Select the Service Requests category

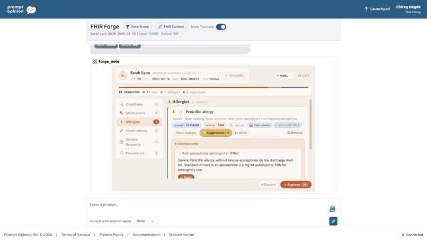pos(139,142)
